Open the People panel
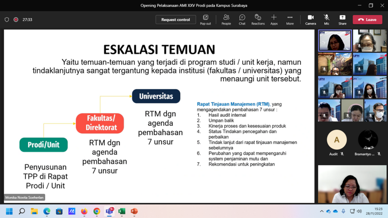The height and width of the screenshot is (218, 388). coord(226,19)
